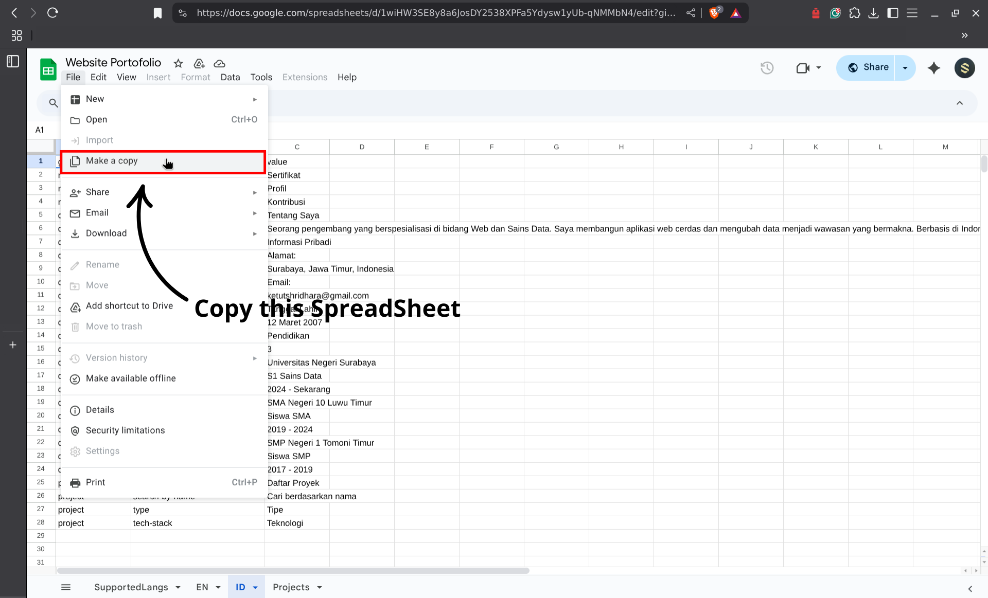This screenshot has height=598, width=988.
Task: Expand the New submenu
Action: [x=164, y=99]
